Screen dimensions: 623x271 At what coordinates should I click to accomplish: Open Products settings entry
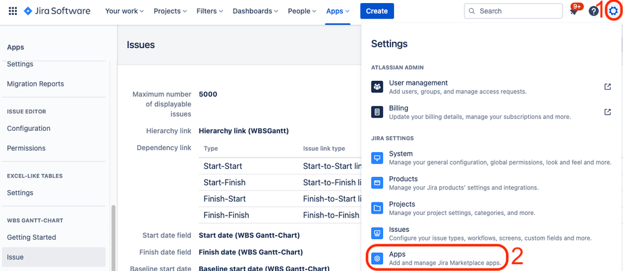pos(491,183)
